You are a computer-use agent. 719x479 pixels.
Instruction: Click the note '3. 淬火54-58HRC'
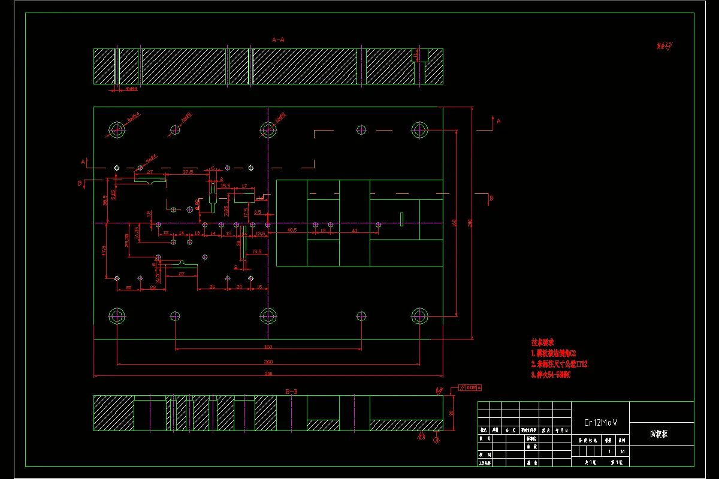point(551,375)
